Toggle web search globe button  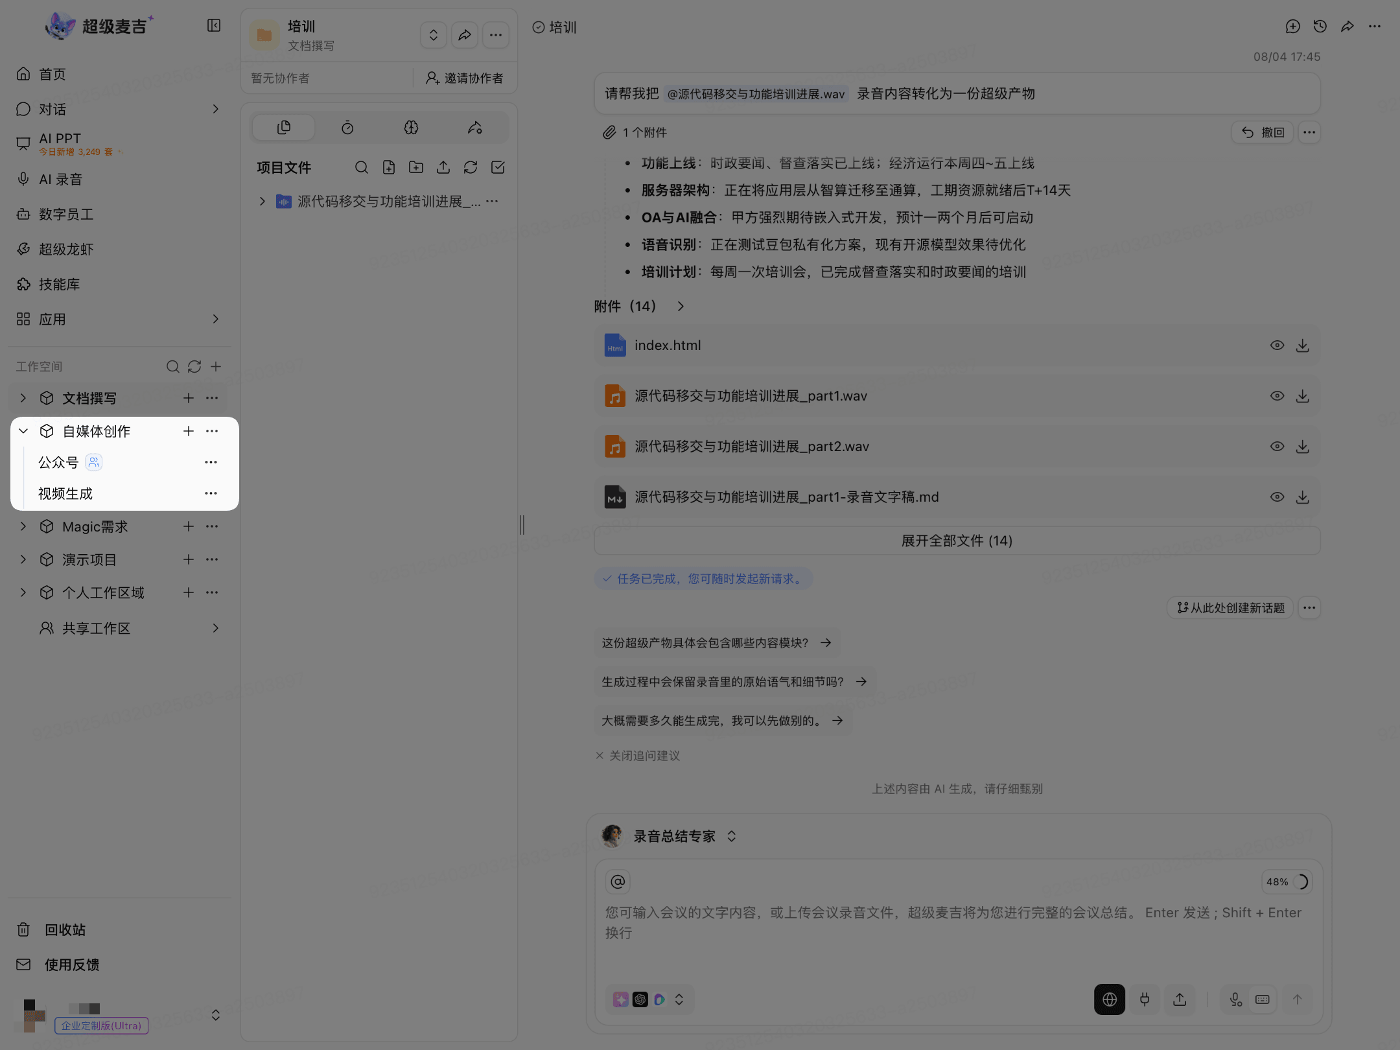[x=1110, y=999]
